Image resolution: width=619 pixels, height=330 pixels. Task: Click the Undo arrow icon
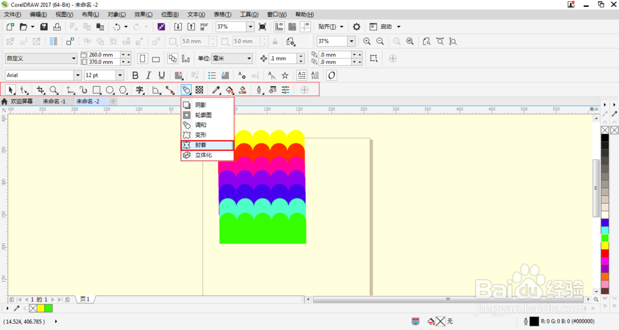pyautogui.click(x=117, y=27)
